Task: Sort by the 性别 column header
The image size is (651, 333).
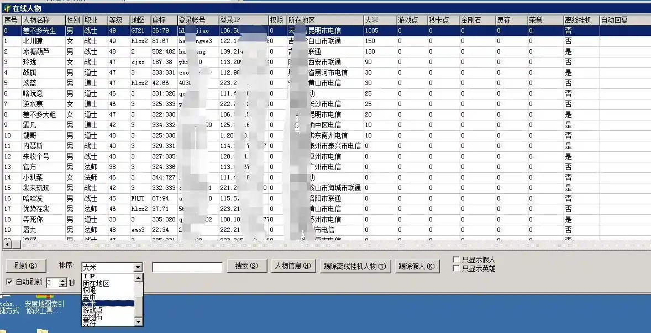Action: 73,20
